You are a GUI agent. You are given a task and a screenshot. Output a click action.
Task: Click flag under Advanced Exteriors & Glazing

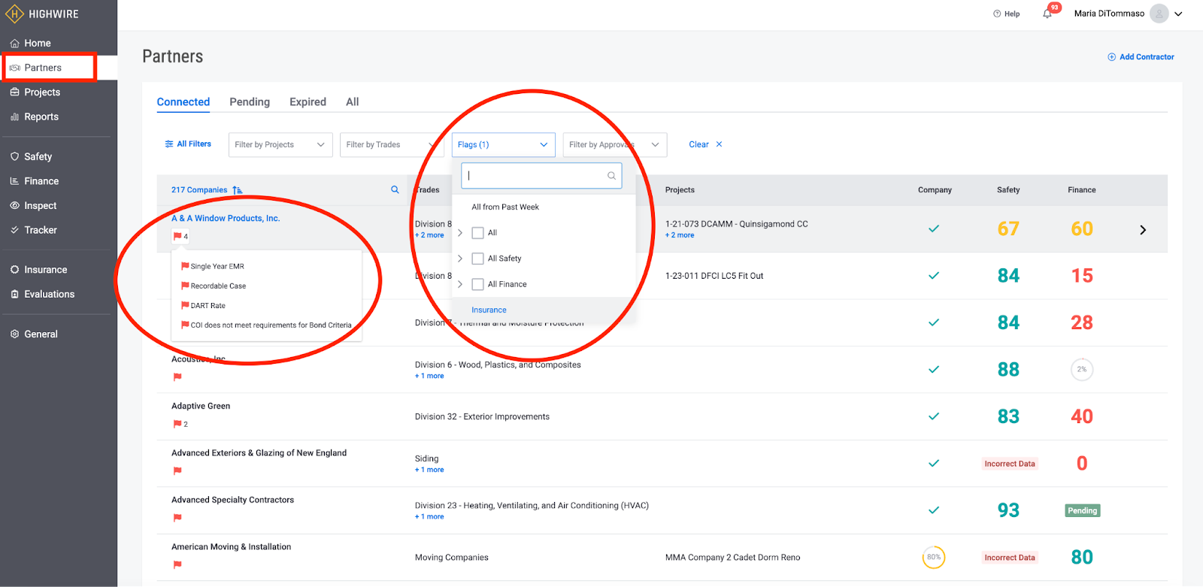177,471
